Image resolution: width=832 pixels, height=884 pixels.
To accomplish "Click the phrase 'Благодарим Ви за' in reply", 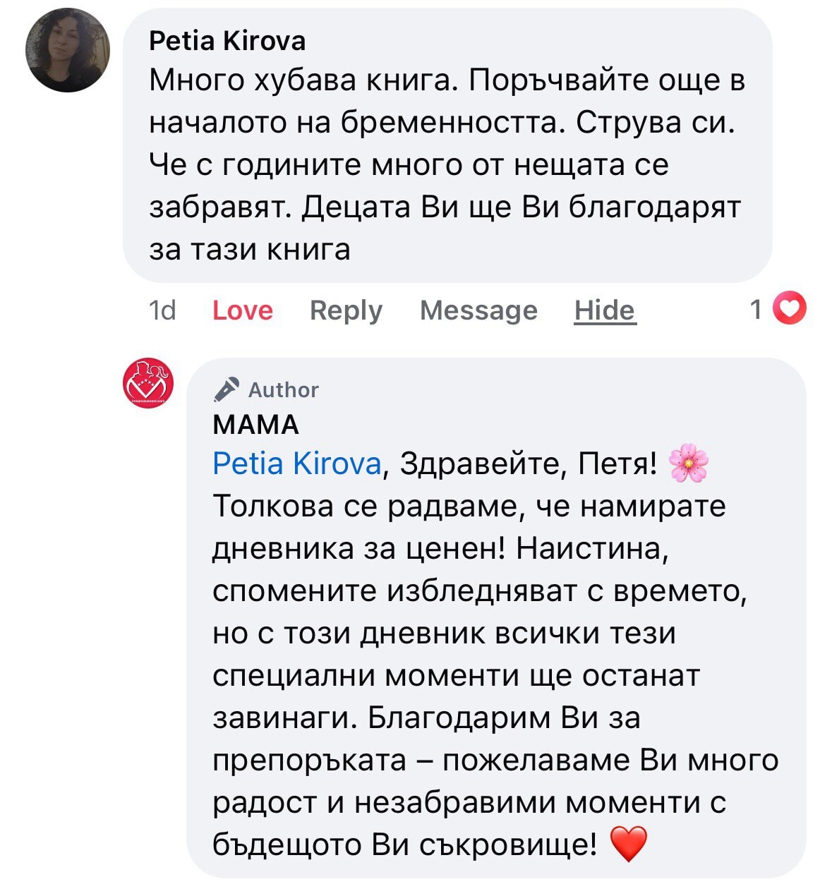I will click(x=504, y=718).
